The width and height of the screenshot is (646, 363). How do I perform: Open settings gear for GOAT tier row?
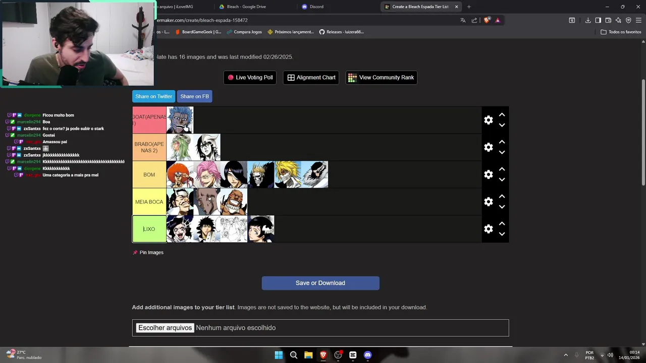tap(488, 120)
